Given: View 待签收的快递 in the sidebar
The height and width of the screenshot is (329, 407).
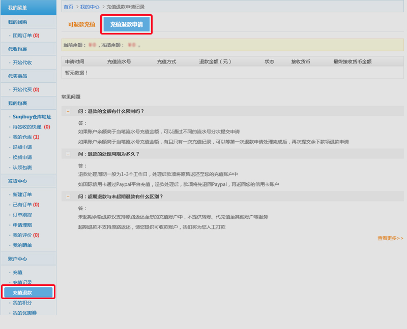Looking at the screenshot, I should (x=27, y=127).
